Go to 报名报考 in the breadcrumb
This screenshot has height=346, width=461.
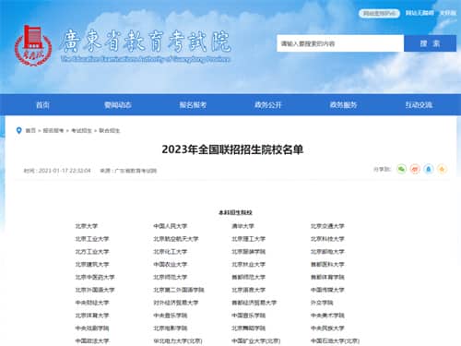point(53,131)
